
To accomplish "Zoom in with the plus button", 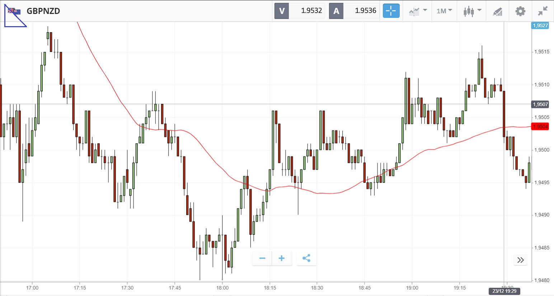I will coord(282,258).
